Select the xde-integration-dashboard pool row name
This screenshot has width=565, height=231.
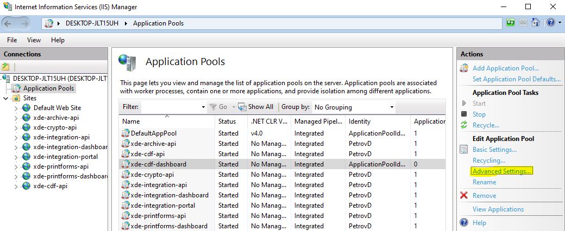[169, 195]
